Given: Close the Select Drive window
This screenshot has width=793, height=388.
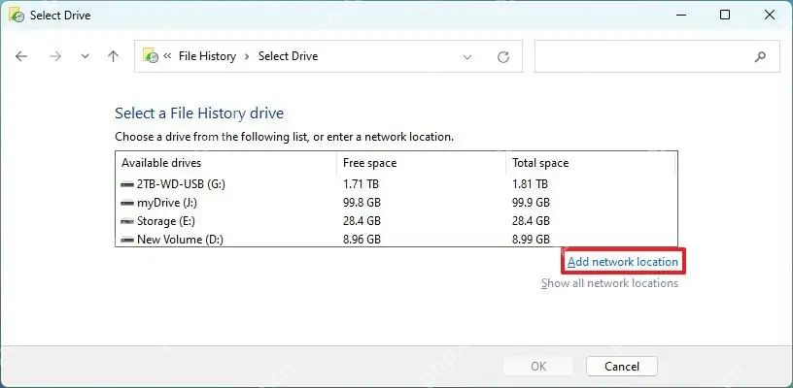Looking at the screenshot, I should (770, 16).
